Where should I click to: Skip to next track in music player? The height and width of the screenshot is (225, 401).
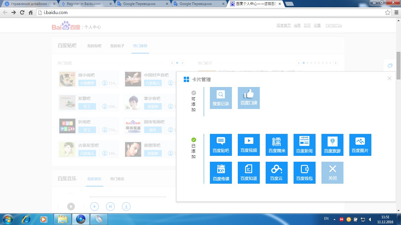(x=110, y=207)
